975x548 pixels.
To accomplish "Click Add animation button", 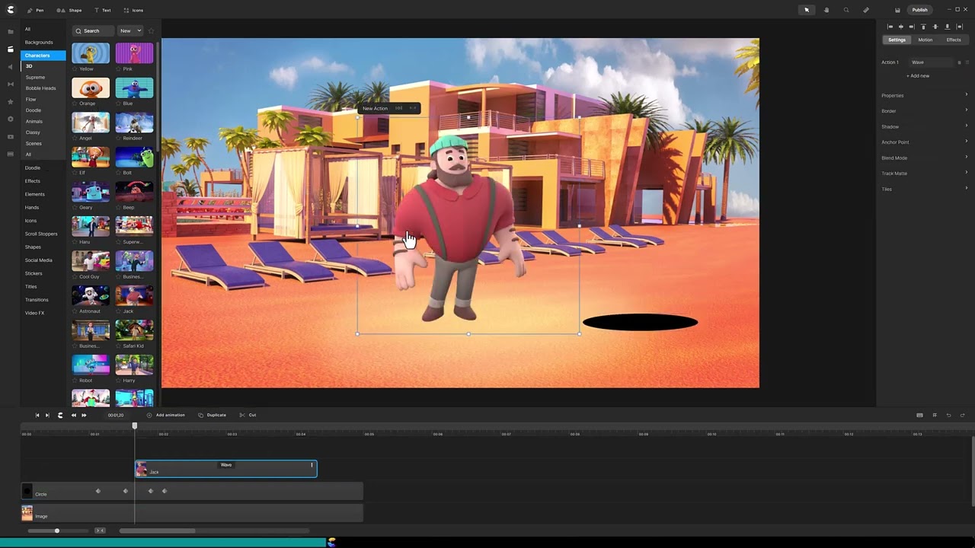I will (x=166, y=415).
